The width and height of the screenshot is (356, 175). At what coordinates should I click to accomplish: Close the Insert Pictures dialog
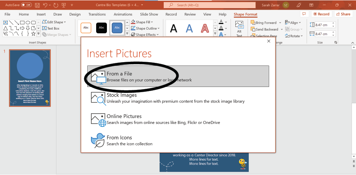(x=269, y=41)
